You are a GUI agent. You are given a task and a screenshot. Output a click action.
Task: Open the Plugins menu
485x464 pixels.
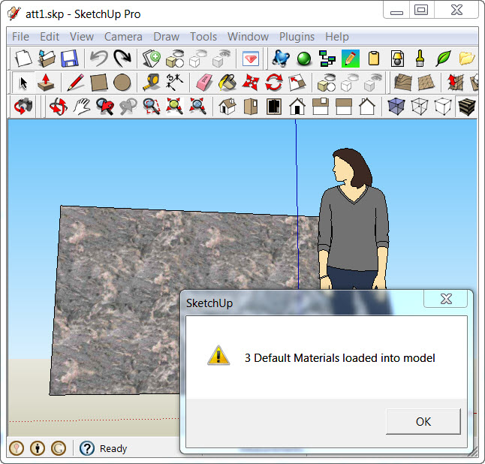pos(297,36)
